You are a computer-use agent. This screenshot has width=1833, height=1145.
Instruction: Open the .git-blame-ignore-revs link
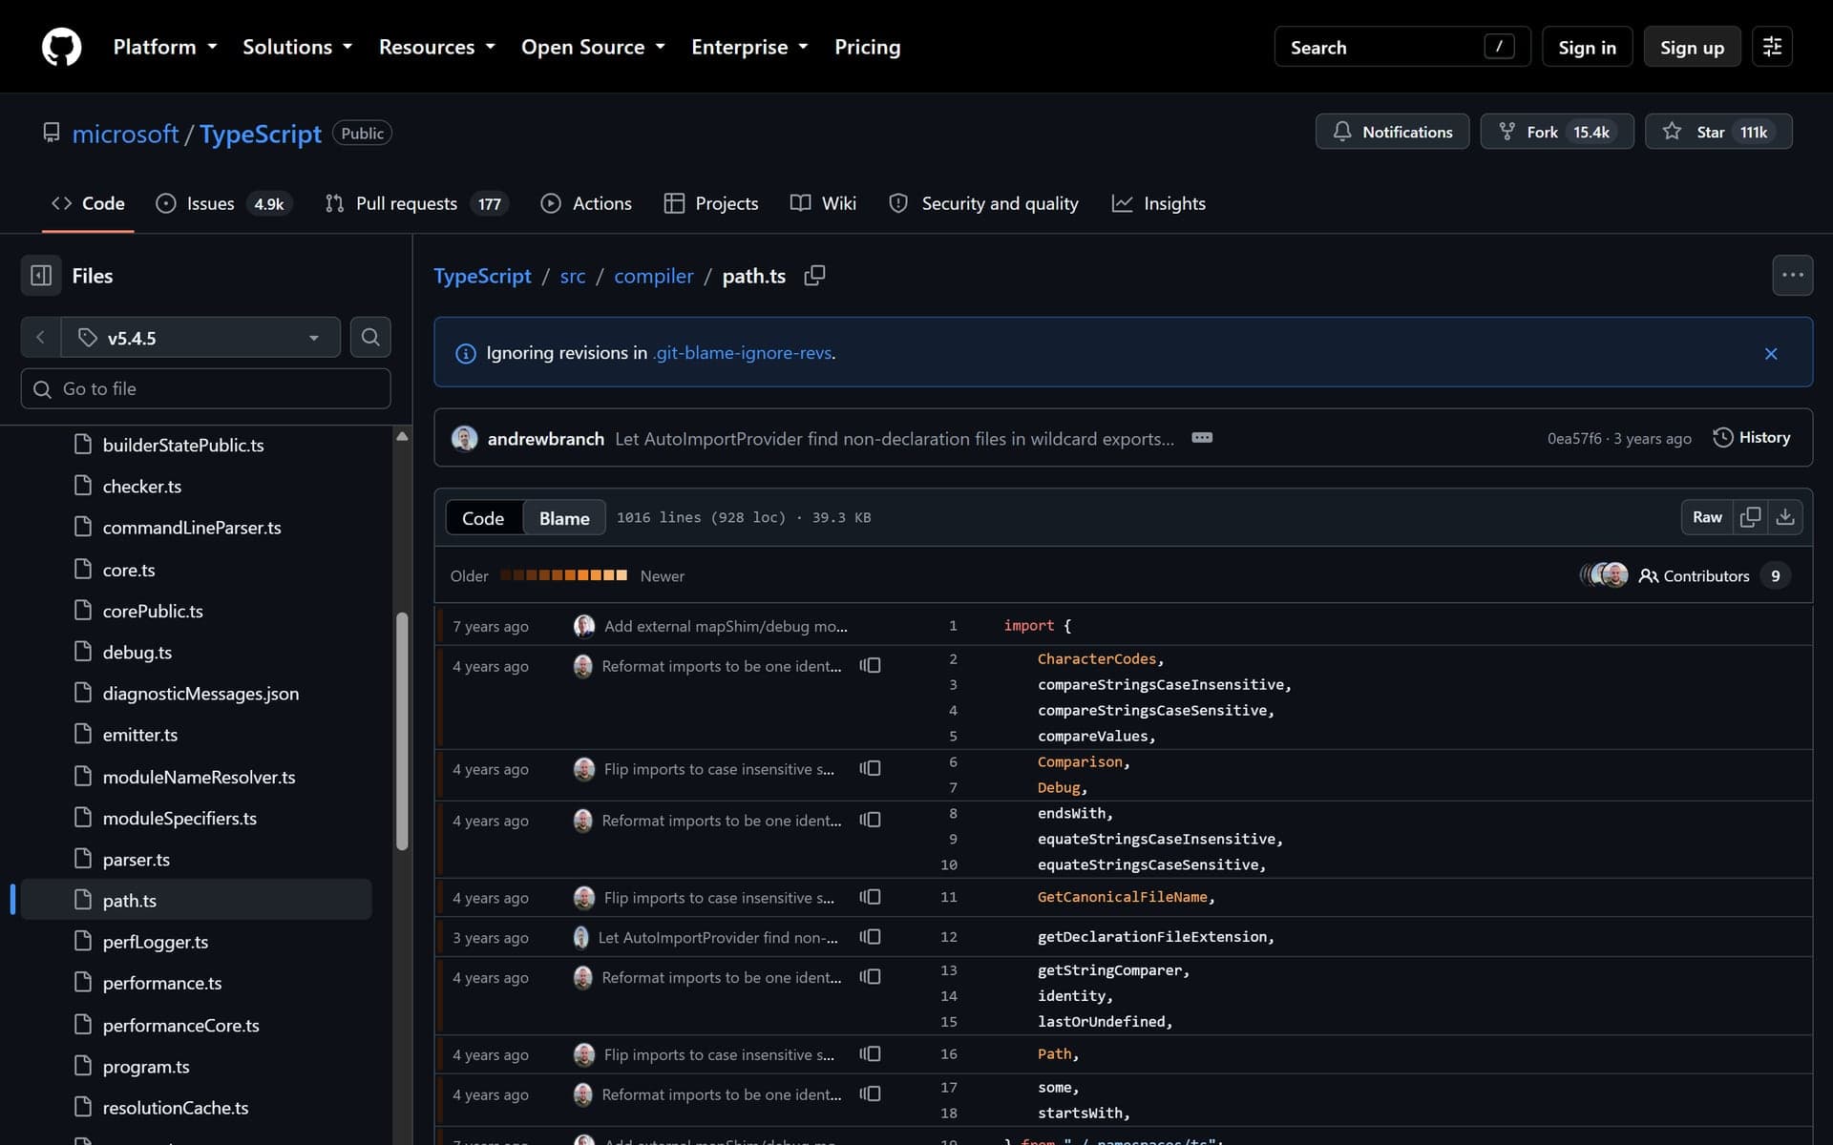coord(743,353)
